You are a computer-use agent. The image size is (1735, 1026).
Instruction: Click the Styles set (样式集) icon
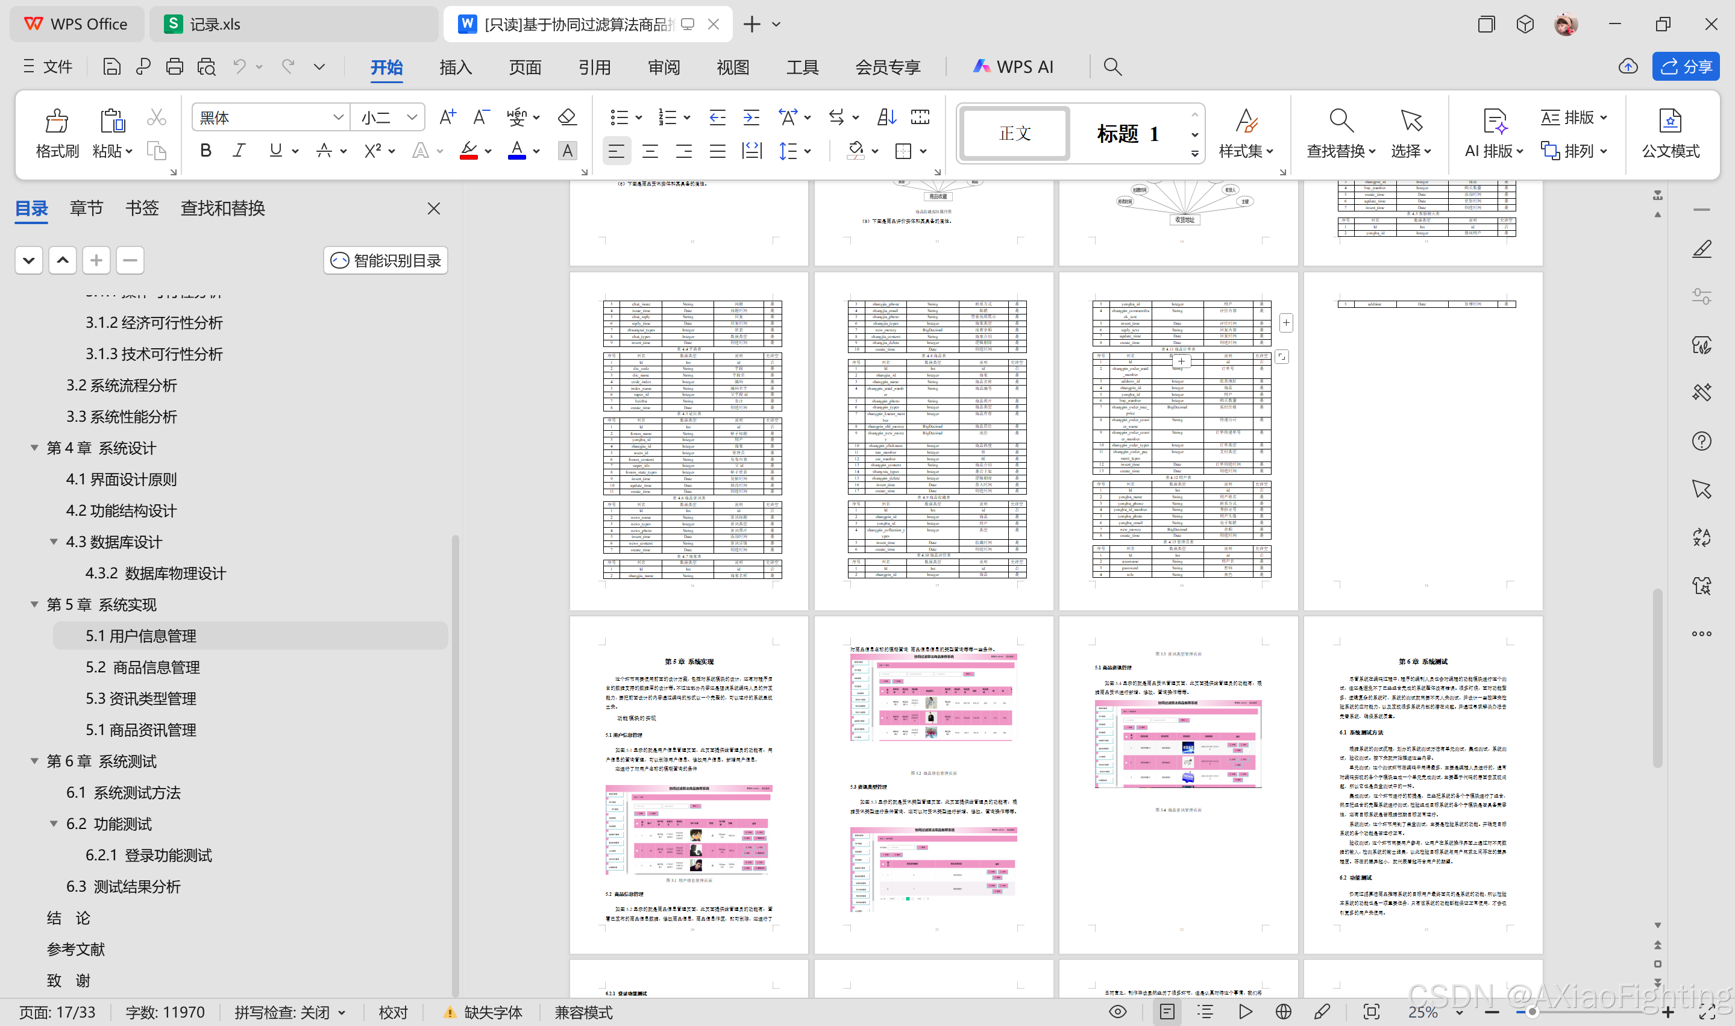tap(1246, 121)
